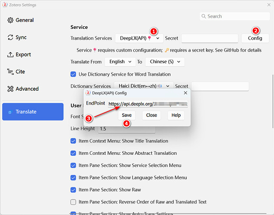The height and width of the screenshot is (215, 274).
Task: Click the search magnifier icon
Action: 203,16
